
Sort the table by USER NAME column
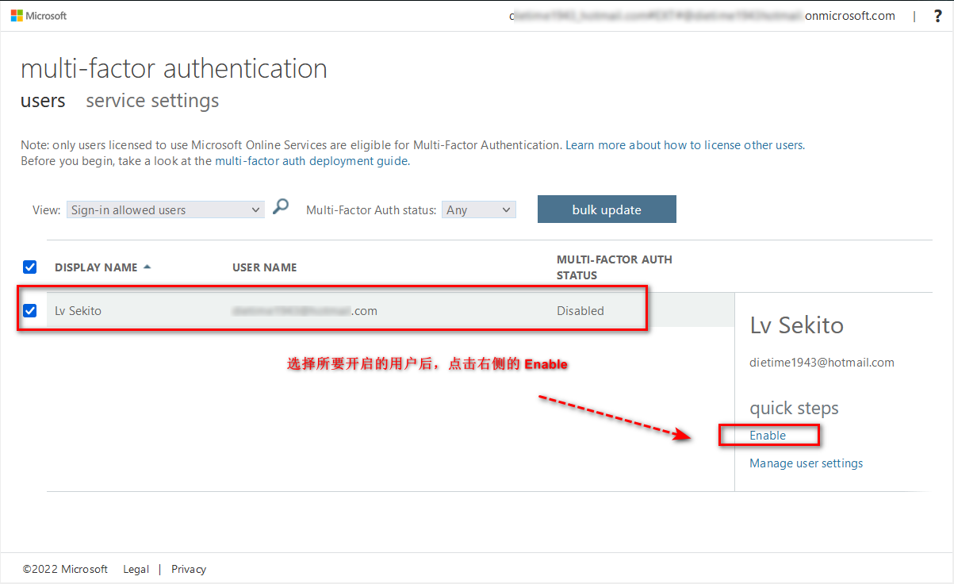pyautogui.click(x=264, y=267)
